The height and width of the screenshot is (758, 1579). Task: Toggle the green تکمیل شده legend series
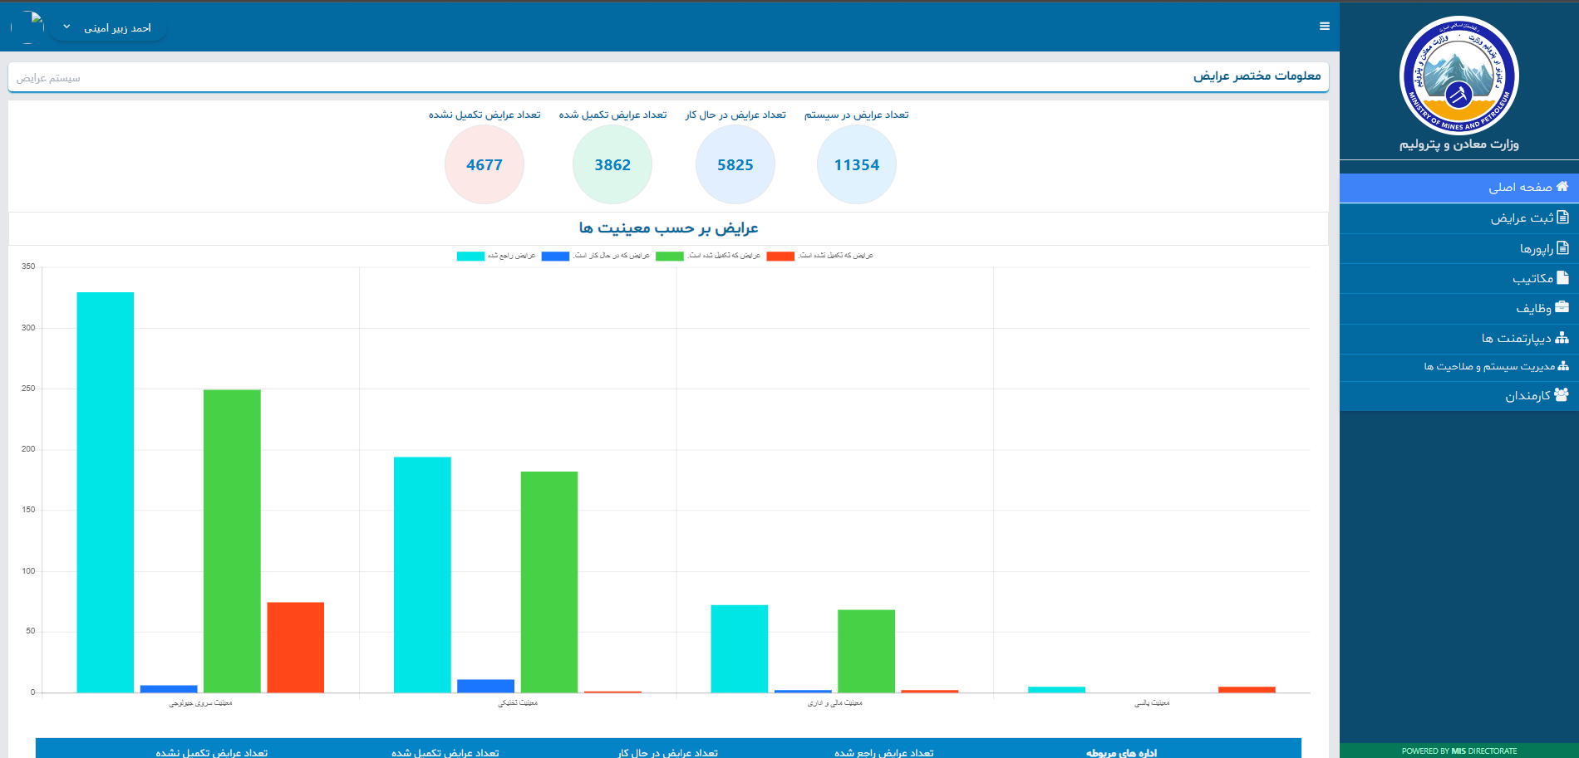pyautogui.click(x=669, y=257)
